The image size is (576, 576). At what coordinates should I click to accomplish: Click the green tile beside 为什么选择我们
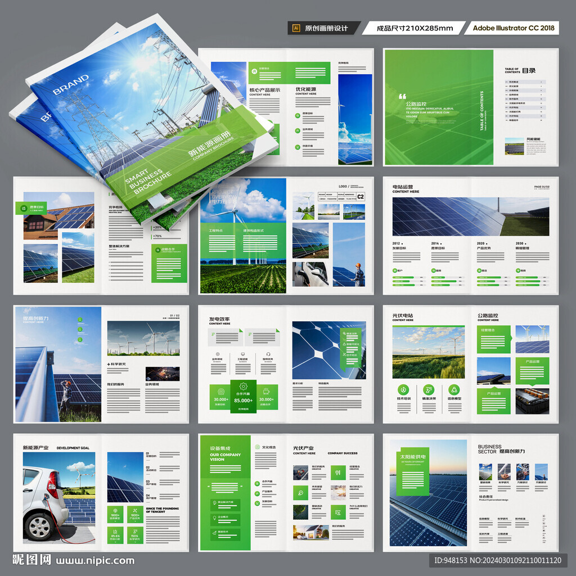pyautogui.click(x=338, y=512)
